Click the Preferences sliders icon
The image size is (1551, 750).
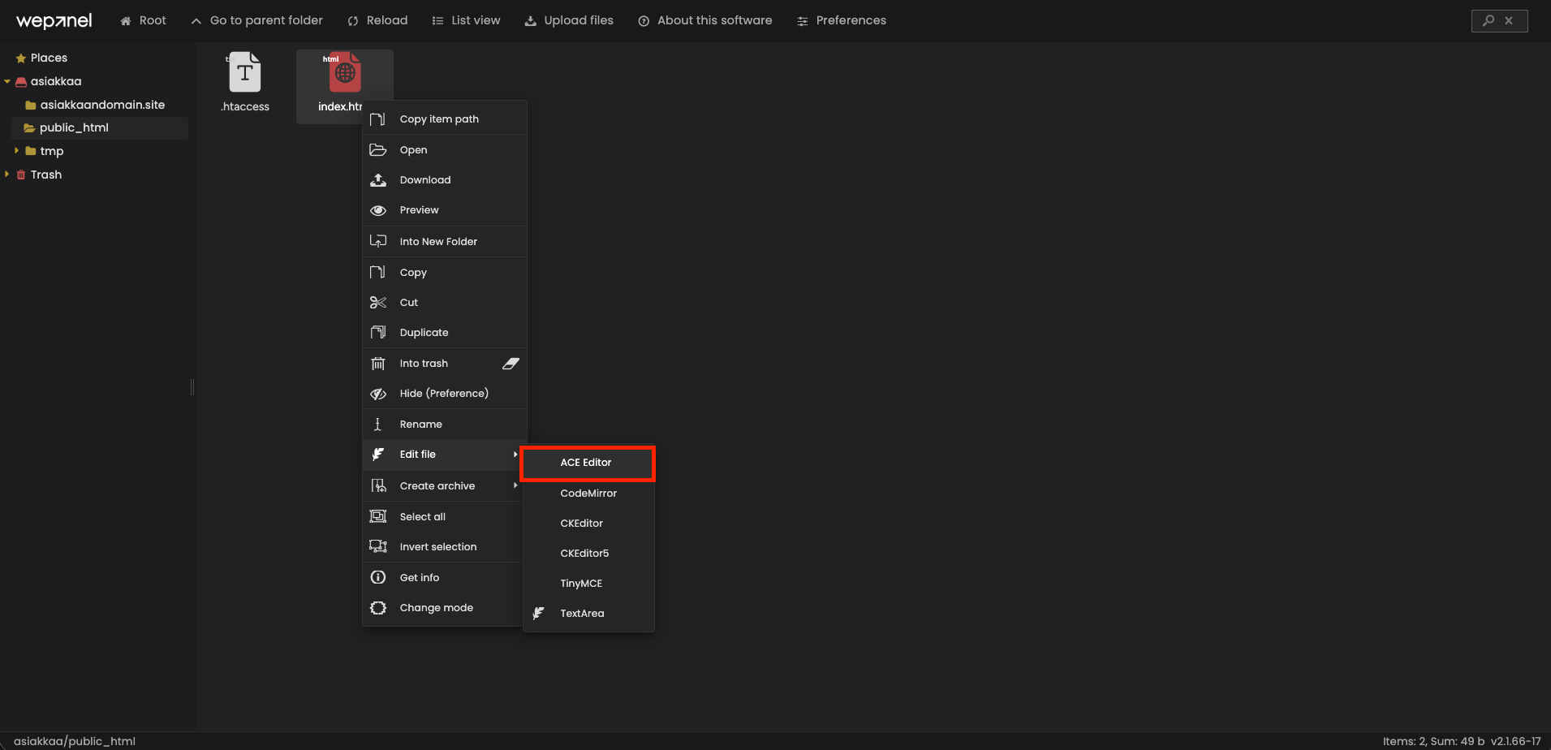(x=803, y=21)
